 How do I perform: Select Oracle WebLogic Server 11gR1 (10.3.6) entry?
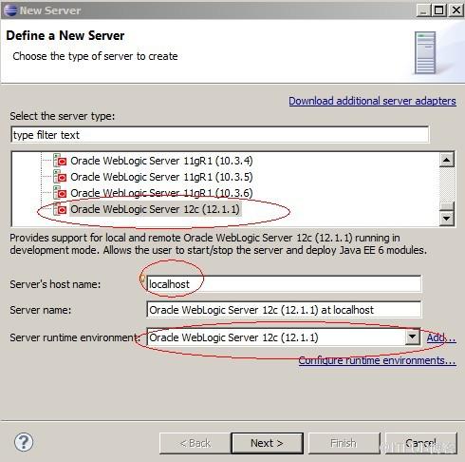point(161,193)
